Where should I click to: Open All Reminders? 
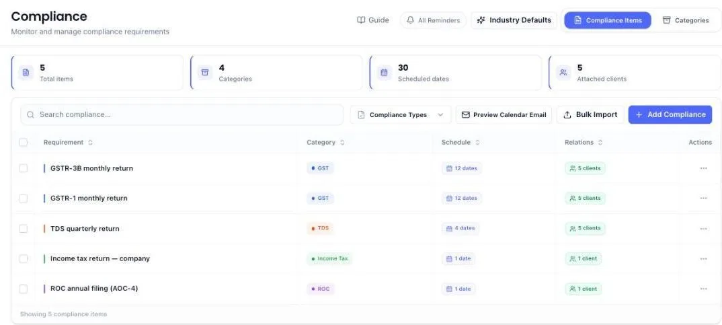(x=433, y=20)
